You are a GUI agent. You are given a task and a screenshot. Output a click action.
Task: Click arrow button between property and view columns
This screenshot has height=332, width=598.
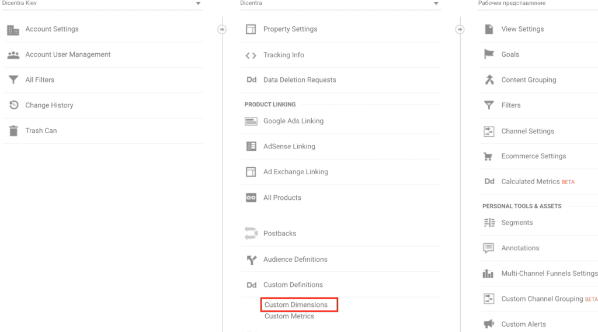(x=460, y=29)
